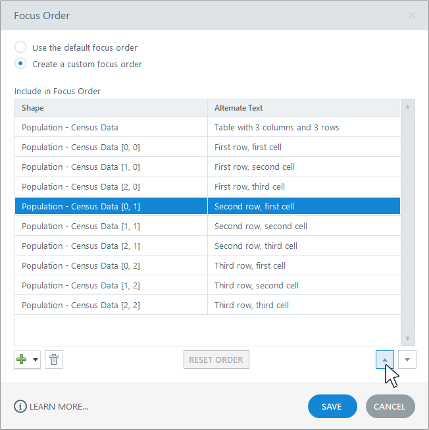The width and height of the screenshot is (429, 430).
Task: Select Use the default focus order
Action: coord(21,47)
